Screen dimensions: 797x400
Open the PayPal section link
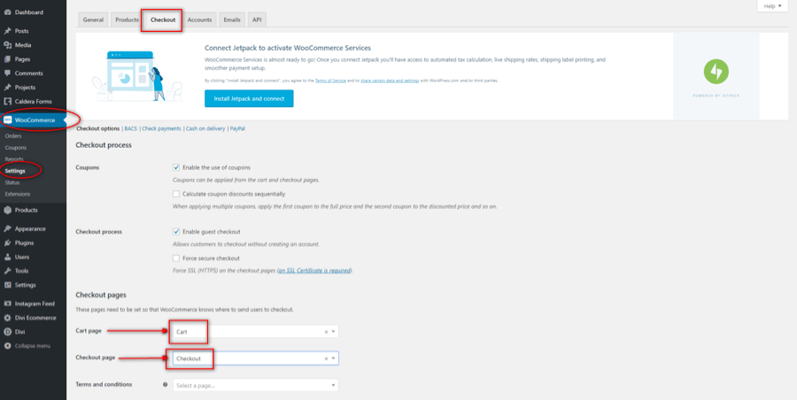237,128
